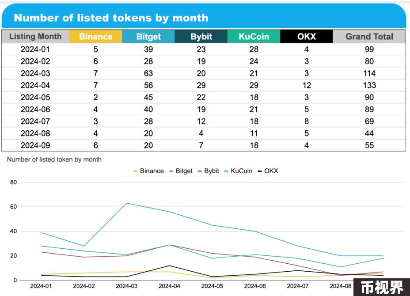
Task: Click the title 'Number of listed tokens by month'
Action: (x=111, y=18)
